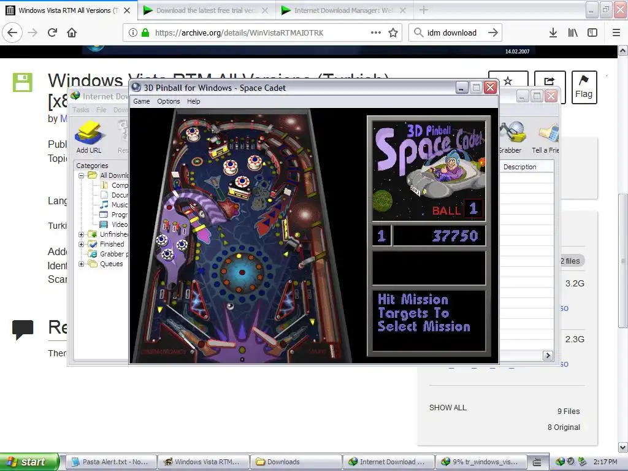
Task: Show site information for archive.org
Action: (x=133, y=33)
